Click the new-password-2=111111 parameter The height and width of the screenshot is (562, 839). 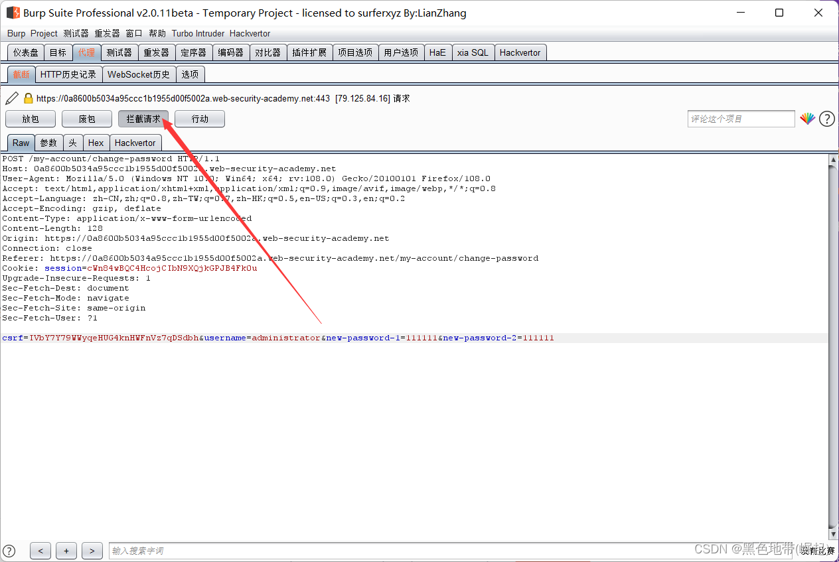coord(498,338)
